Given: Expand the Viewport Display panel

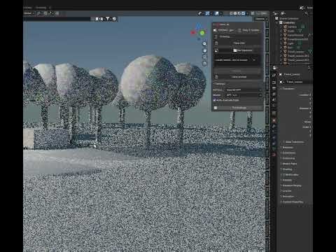Looking at the screenshot, I should point(292,185).
